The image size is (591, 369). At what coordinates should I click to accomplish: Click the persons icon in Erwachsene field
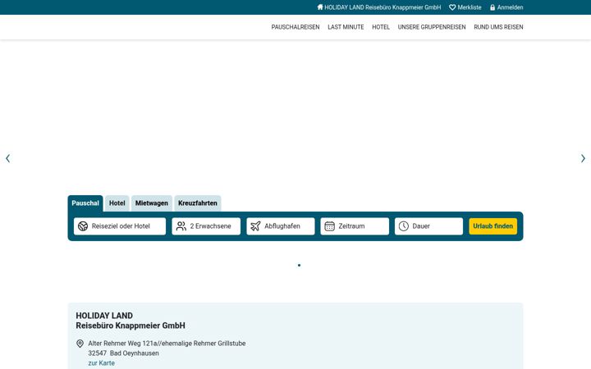[x=181, y=226]
